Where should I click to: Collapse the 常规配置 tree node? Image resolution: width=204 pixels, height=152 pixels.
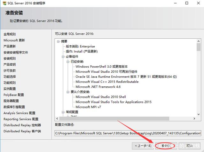coord(63,112)
